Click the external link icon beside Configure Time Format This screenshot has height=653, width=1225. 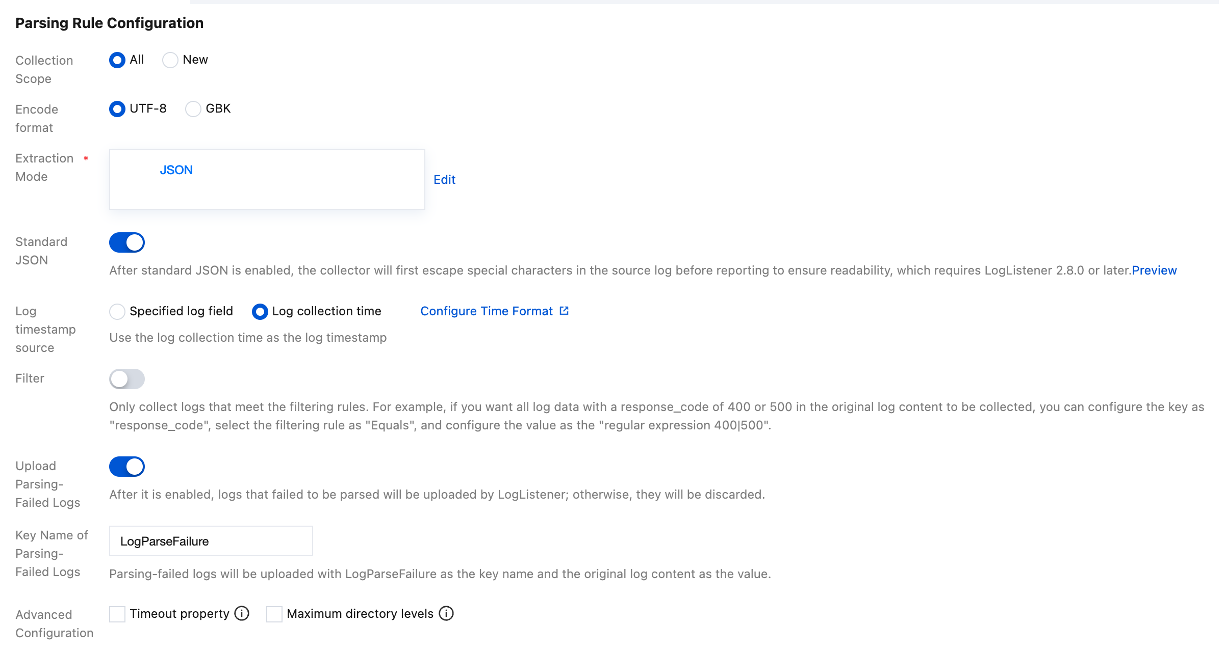click(x=564, y=311)
